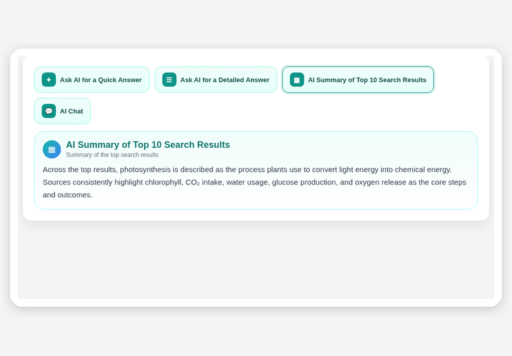Click the subtitle 'Summary of the top search results'
This screenshot has width=512, height=356.
[113, 155]
